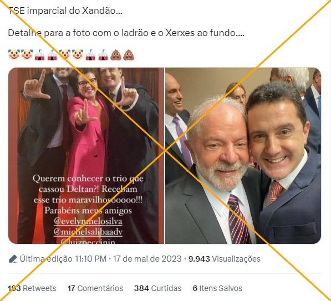Click the tweet text TSE imparcial do Xandão
The image size is (331, 301).
(65, 11)
